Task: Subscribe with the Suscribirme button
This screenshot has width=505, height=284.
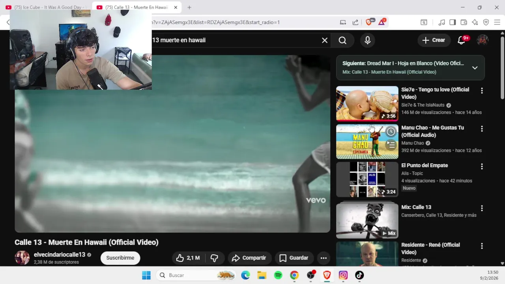Action: [120, 258]
